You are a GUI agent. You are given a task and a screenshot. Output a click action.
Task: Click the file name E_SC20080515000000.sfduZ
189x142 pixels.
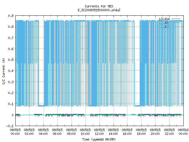pos(99,10)
